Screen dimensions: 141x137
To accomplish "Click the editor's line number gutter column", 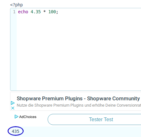I will (x=14, y=49).
